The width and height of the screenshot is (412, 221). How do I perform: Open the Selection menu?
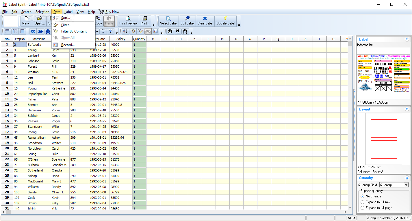[42, 12]
